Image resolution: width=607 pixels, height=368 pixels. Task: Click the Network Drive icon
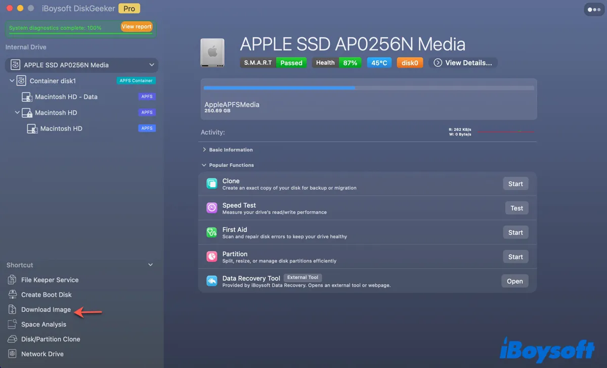coord(12,354)
